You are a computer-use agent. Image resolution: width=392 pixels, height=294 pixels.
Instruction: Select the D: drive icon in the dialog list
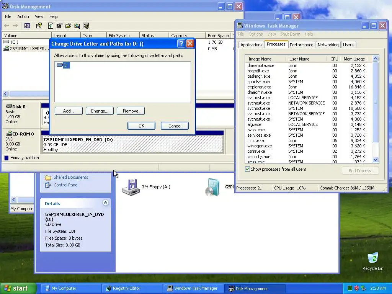59,65
